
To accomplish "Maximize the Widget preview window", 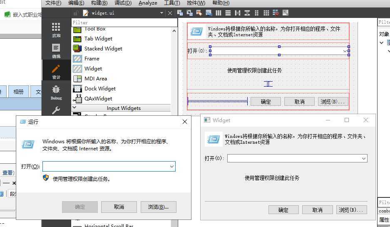I will pos(346,120).
